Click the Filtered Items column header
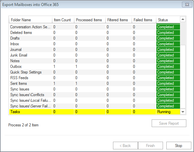The width and height of the screenshot is (194, 152). (x=119, y=20)
